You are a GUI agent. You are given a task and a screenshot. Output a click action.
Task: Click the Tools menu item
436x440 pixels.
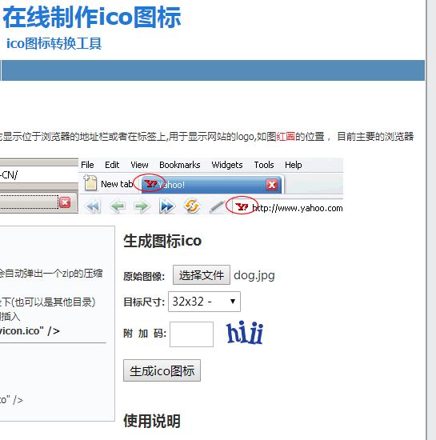pos(264,165)
